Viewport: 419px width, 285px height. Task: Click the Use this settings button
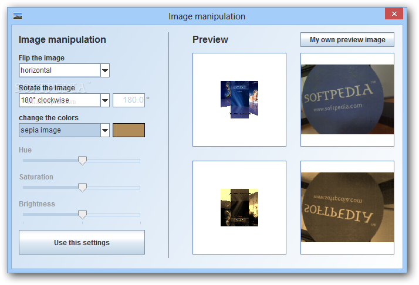tap(82, 242)
